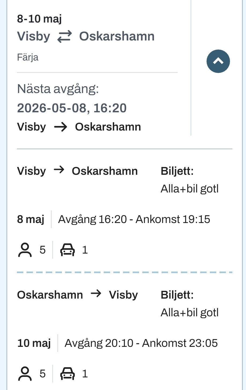This screenshot has width=246, height=390.
Task: Click the Nästa avgång label
Action: [58, 89]
